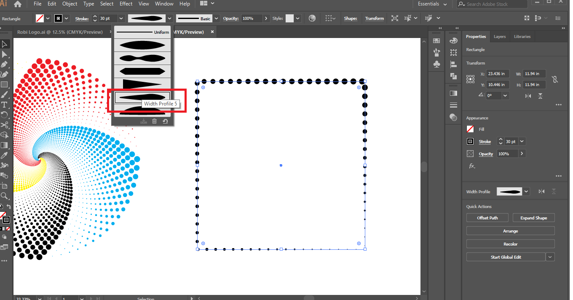The height and width of the screenshot is (300, 573).
Task: Select the Type tool
Action: (4, 105)
